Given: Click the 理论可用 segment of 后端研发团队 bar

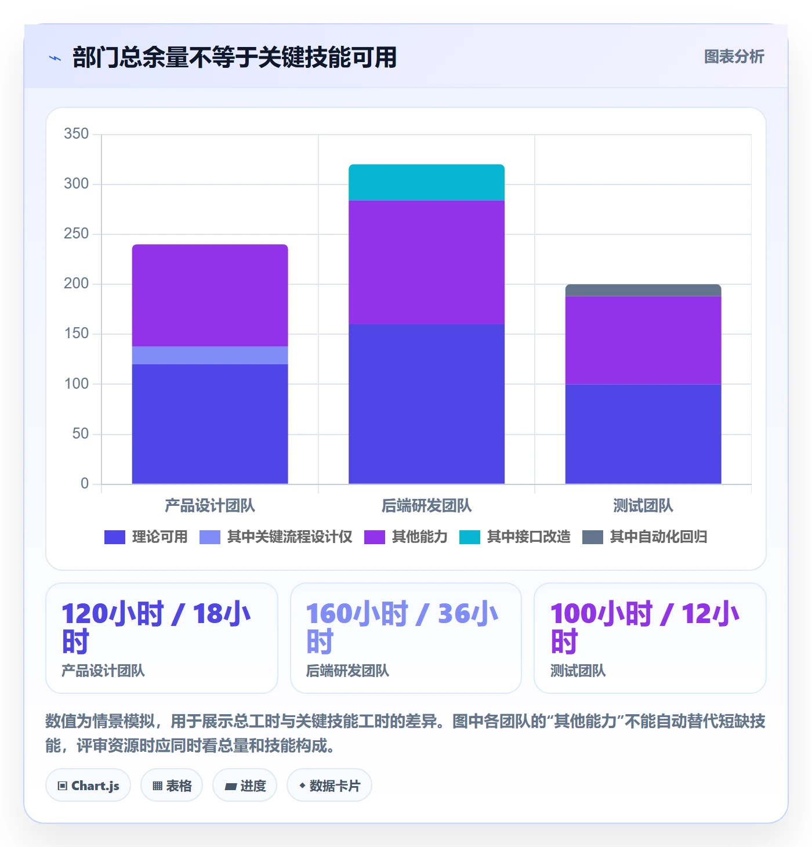Looking at the screenshot, I should pyautogui.click(x=427, y=404).
